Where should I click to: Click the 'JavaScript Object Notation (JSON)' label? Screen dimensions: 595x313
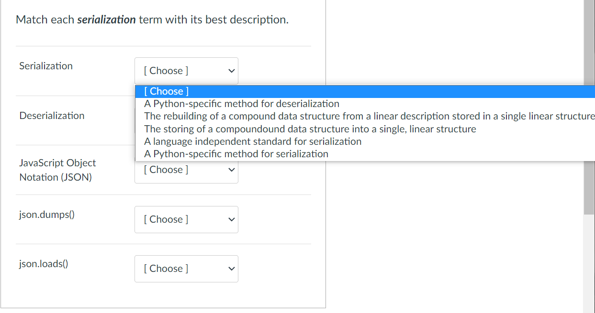pyautogui.click(x=57, y=170)
